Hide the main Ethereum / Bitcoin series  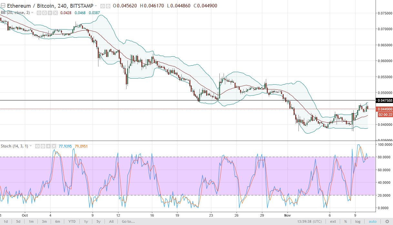pyautogui.click(x=102, y=6)
